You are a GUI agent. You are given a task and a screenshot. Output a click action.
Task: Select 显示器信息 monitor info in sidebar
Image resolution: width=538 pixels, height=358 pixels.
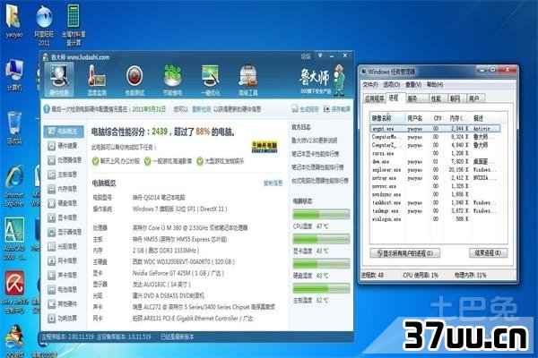click(x=64, y=232)
